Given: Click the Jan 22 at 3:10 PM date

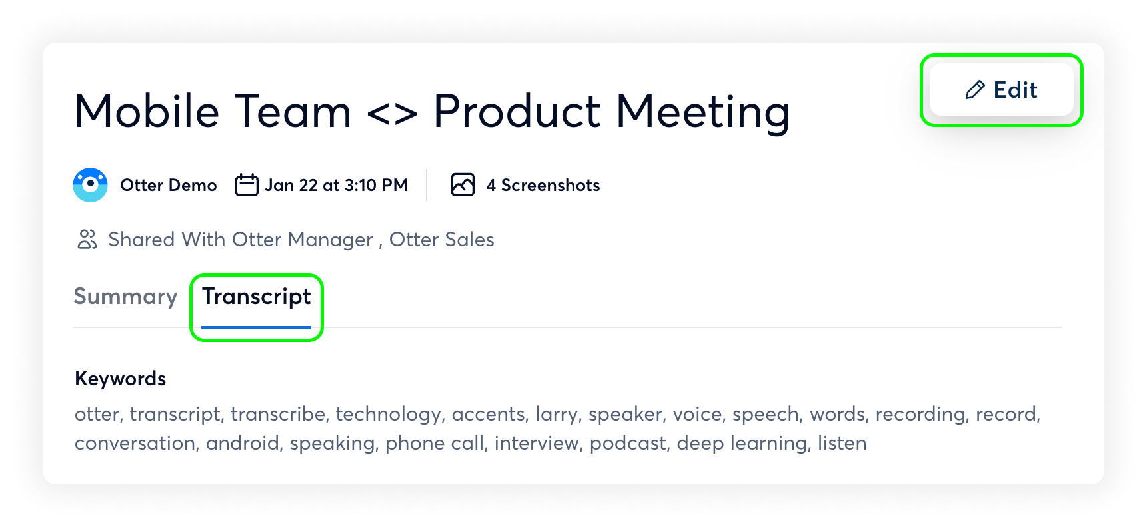Looking at the screenshot, I should [336, 185].
